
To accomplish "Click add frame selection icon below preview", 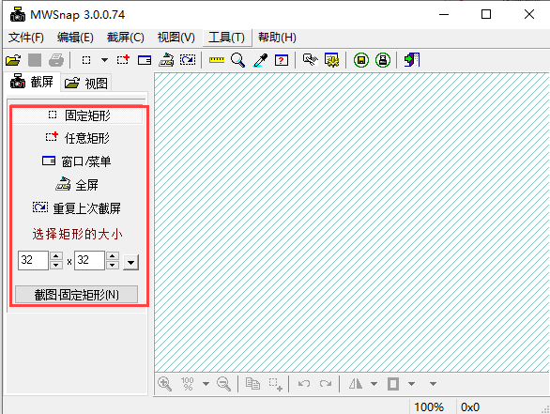I will (275, 384).
